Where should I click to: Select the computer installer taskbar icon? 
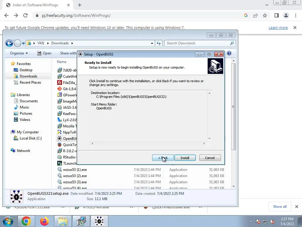tap(81, 221)
